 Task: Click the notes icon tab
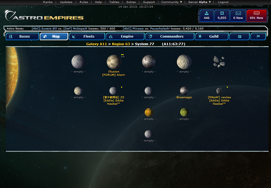239,37
